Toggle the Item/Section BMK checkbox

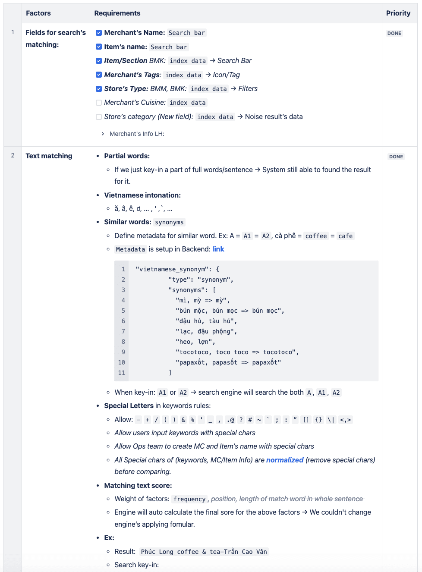pyautogui.click(x=99, y=61)
